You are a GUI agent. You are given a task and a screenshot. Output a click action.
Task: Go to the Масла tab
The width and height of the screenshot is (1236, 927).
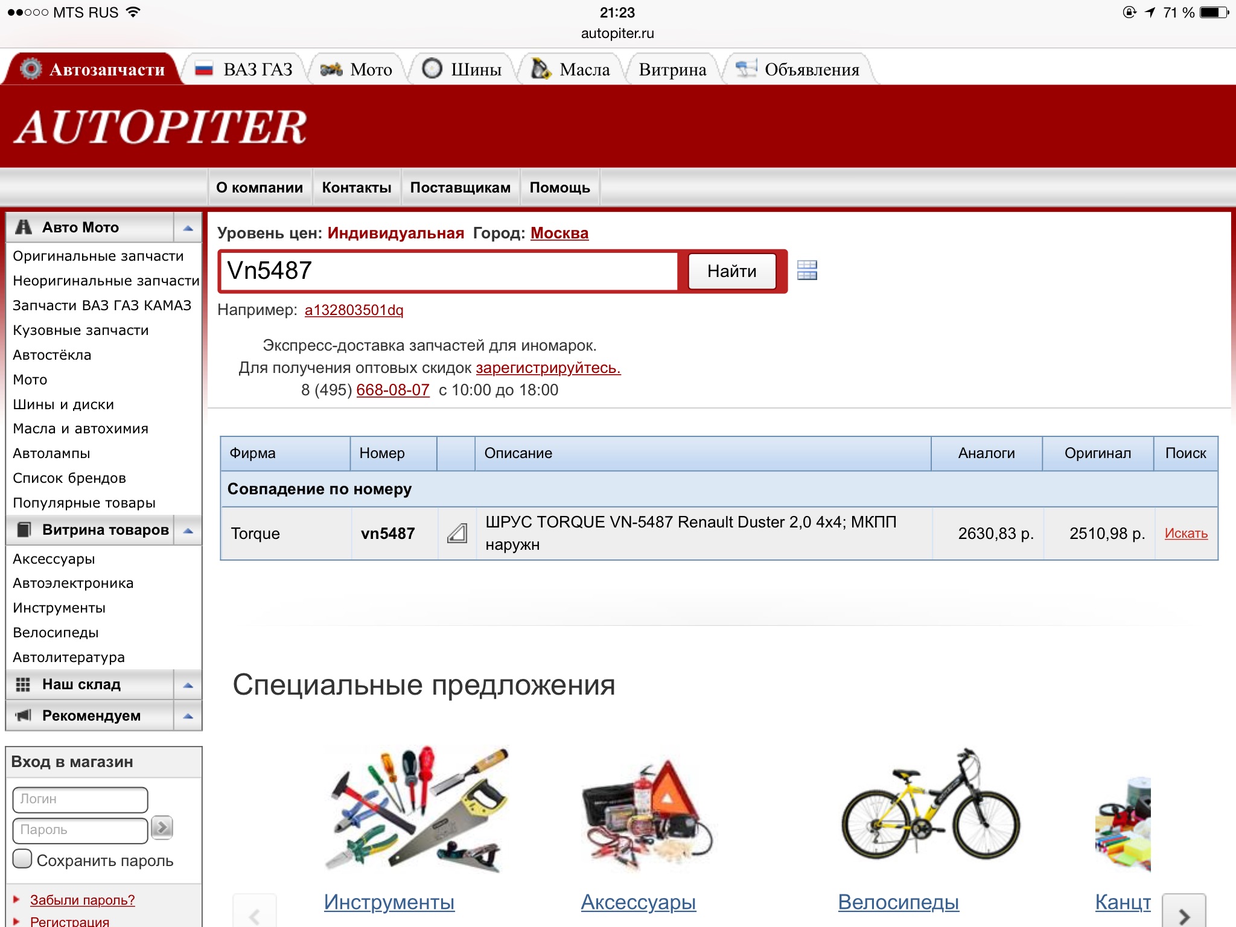(570, 69)
